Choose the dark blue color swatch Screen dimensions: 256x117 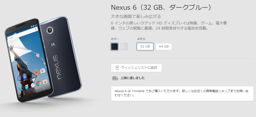(x=114, y=46)
